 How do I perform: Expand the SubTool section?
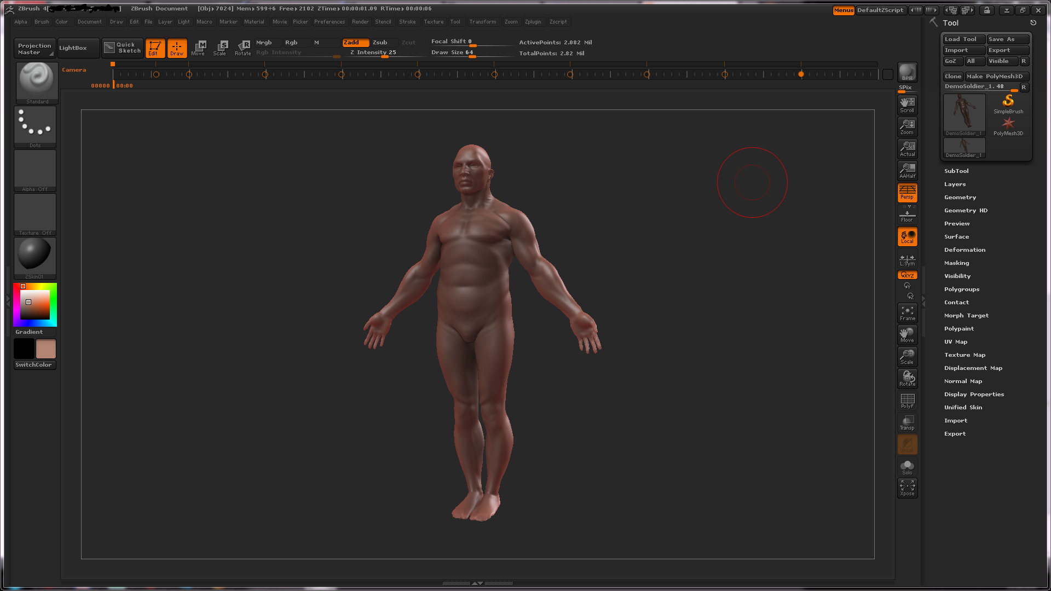click(x=956, y=171)
